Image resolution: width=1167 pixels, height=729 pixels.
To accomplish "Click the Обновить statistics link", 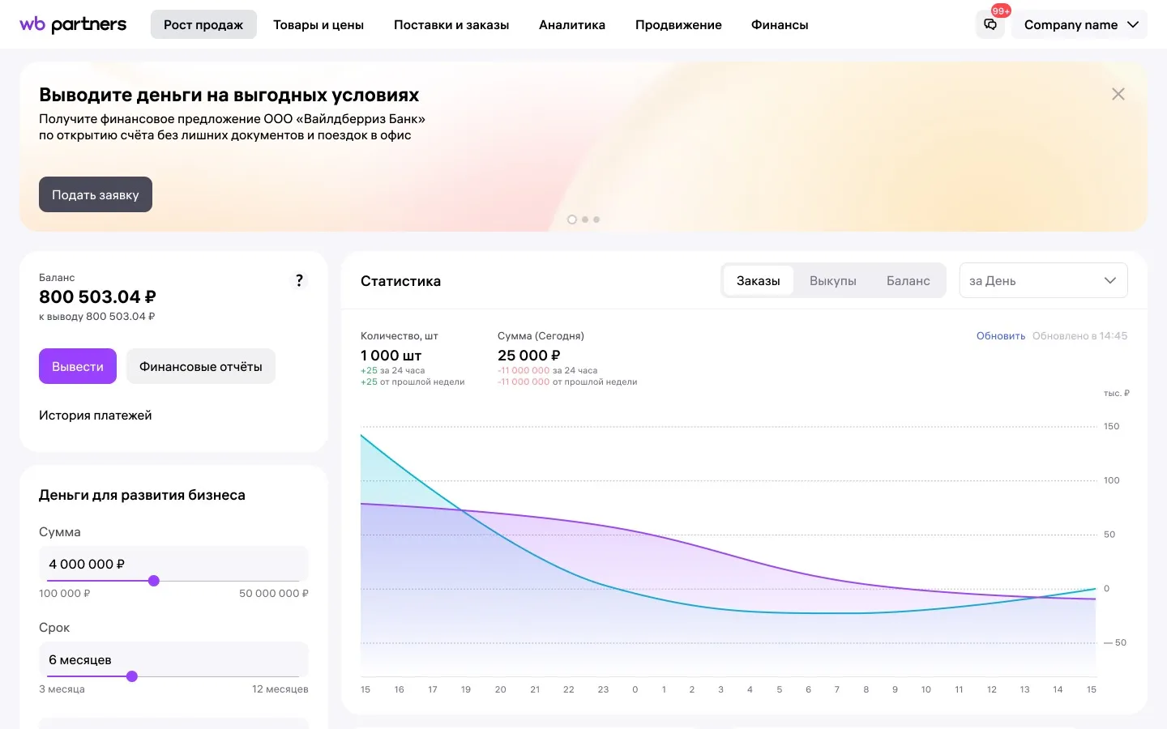I will (1000, 336).
